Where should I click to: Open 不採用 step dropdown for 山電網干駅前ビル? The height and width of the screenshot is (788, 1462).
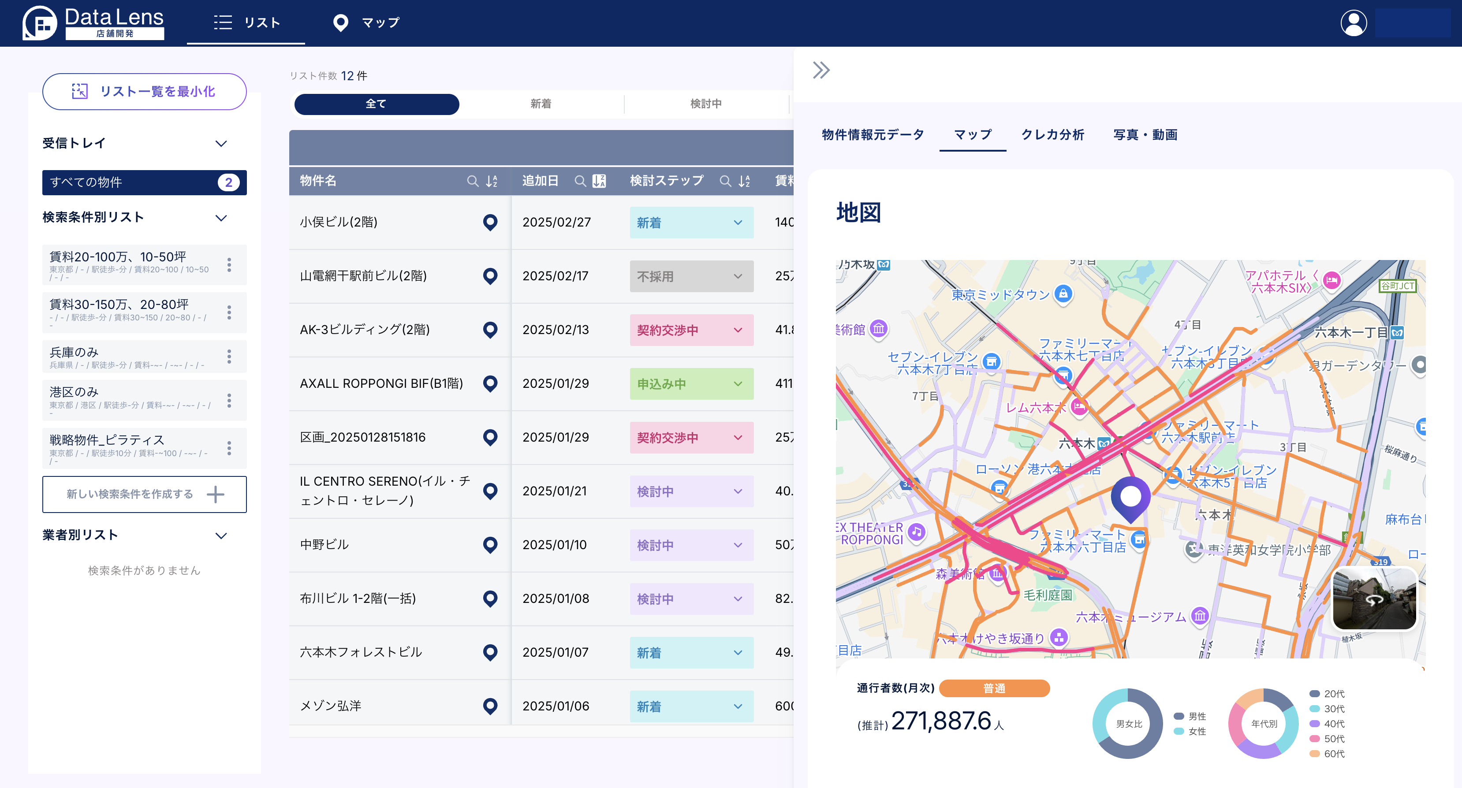tap(691, 276)
